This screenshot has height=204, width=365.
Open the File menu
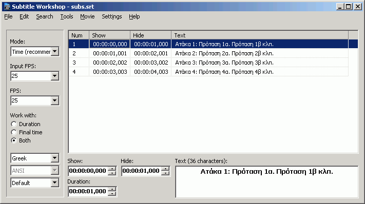tap(8, 17)
